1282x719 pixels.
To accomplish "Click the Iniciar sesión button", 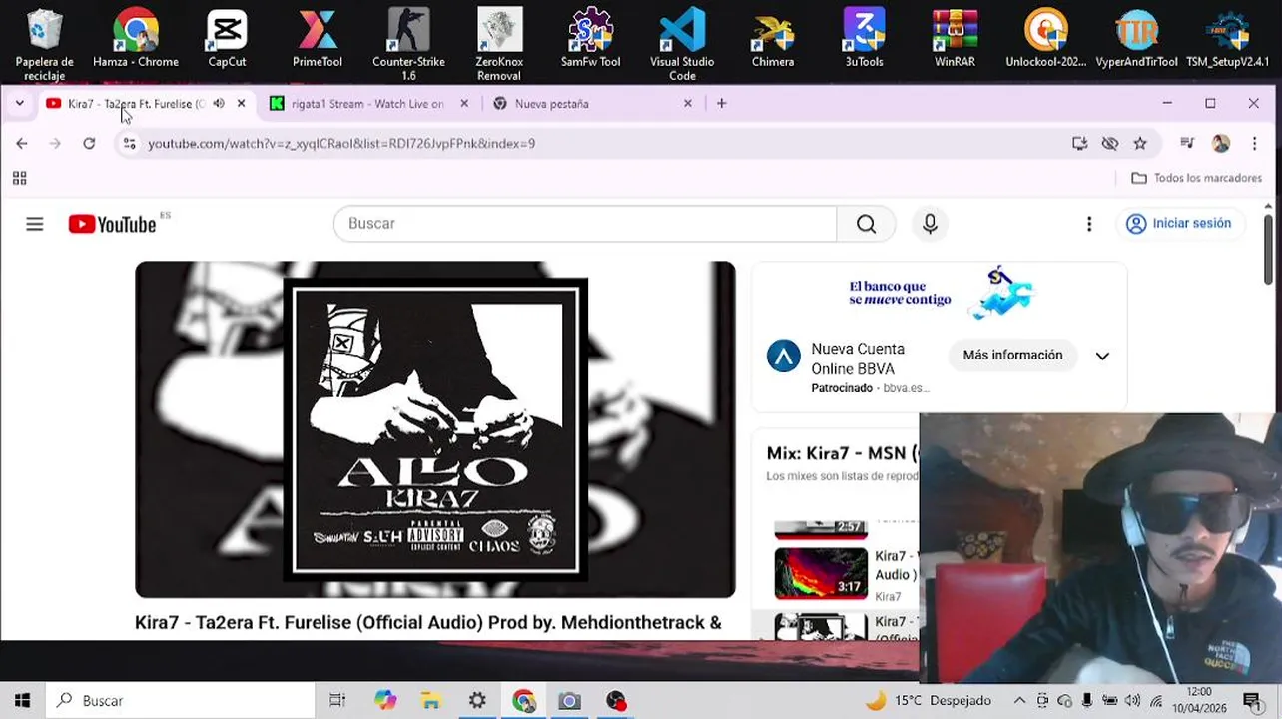I will [x=1179, y=224].
